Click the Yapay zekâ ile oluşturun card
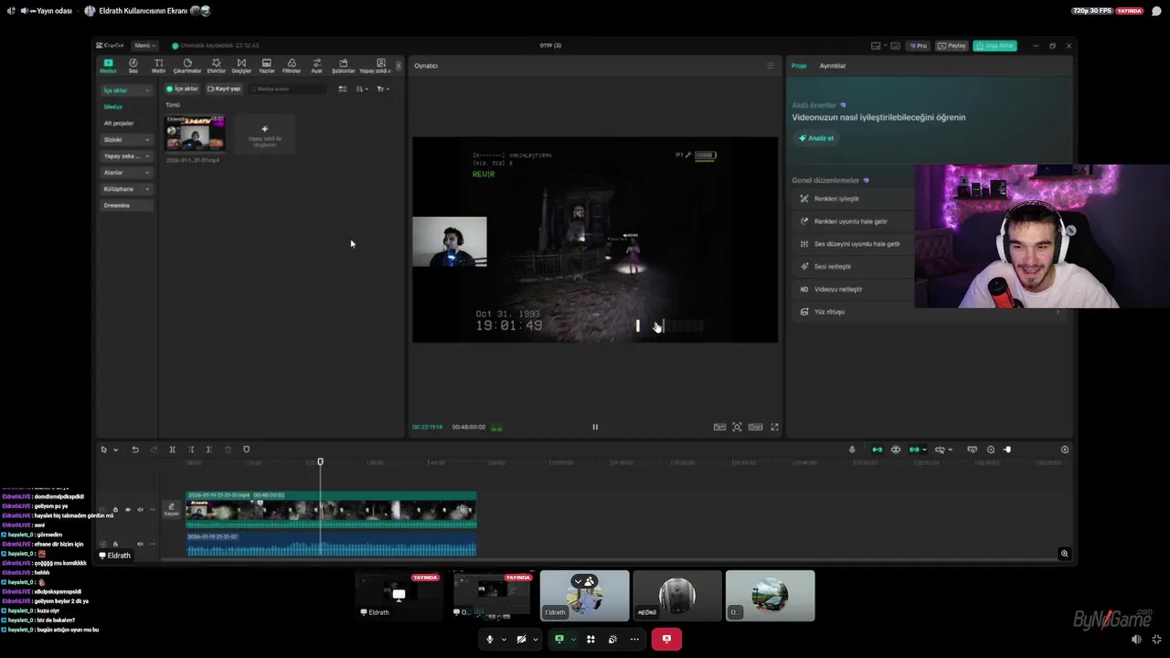Image resolution: width=1170 pixels, height=658 pixels. click(x=265, y=134)
